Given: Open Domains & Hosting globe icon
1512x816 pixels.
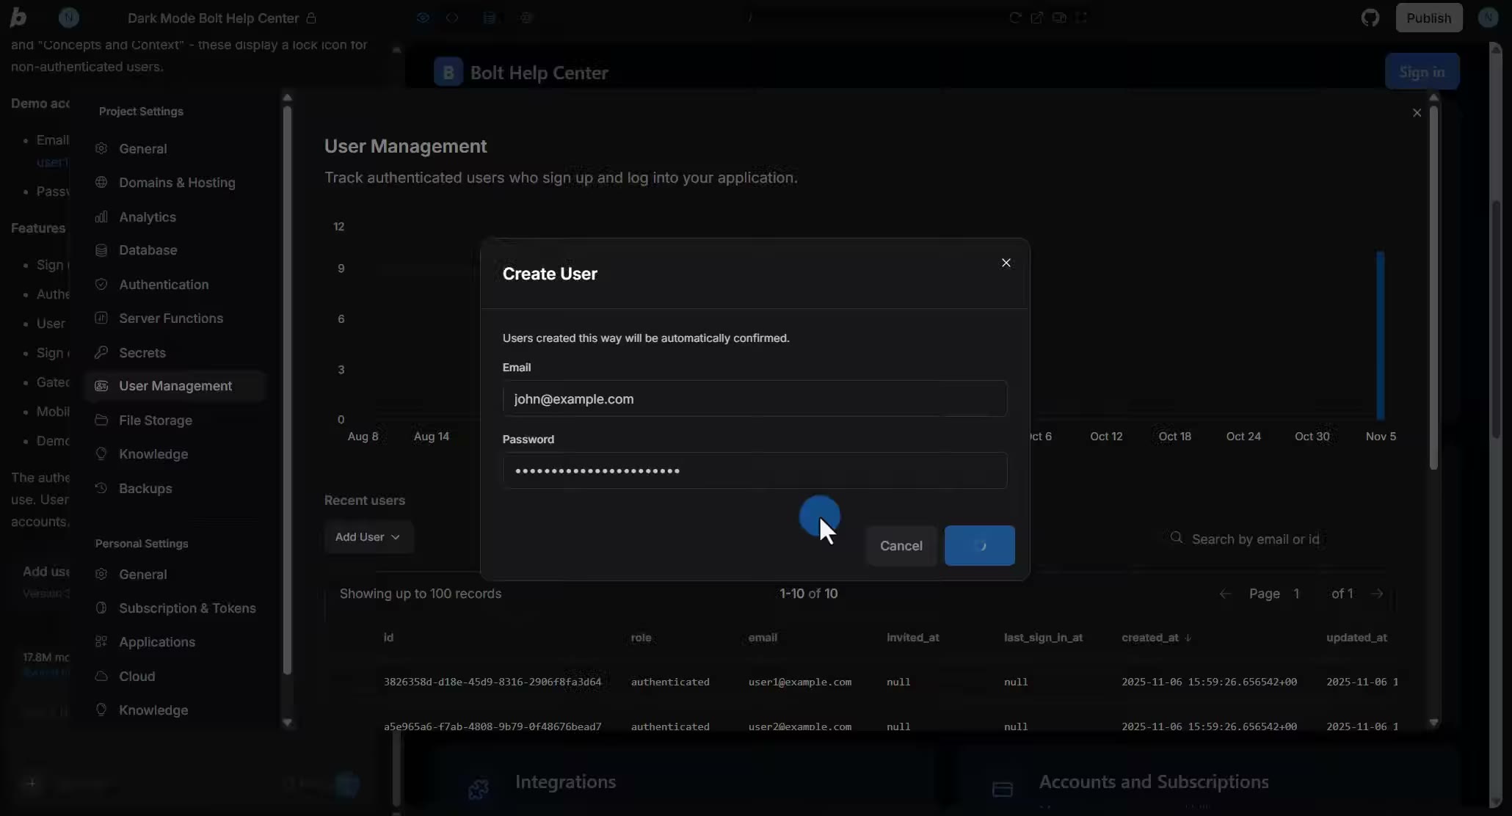Looking at the screenshot, I should point(101,182).
